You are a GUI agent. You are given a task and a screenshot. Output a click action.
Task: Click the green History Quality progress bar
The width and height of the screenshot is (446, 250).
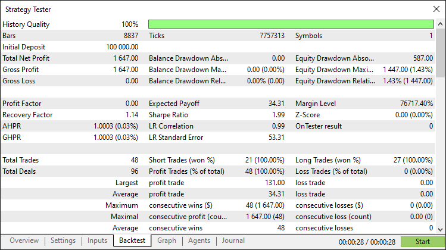click(x=291, y=24)
